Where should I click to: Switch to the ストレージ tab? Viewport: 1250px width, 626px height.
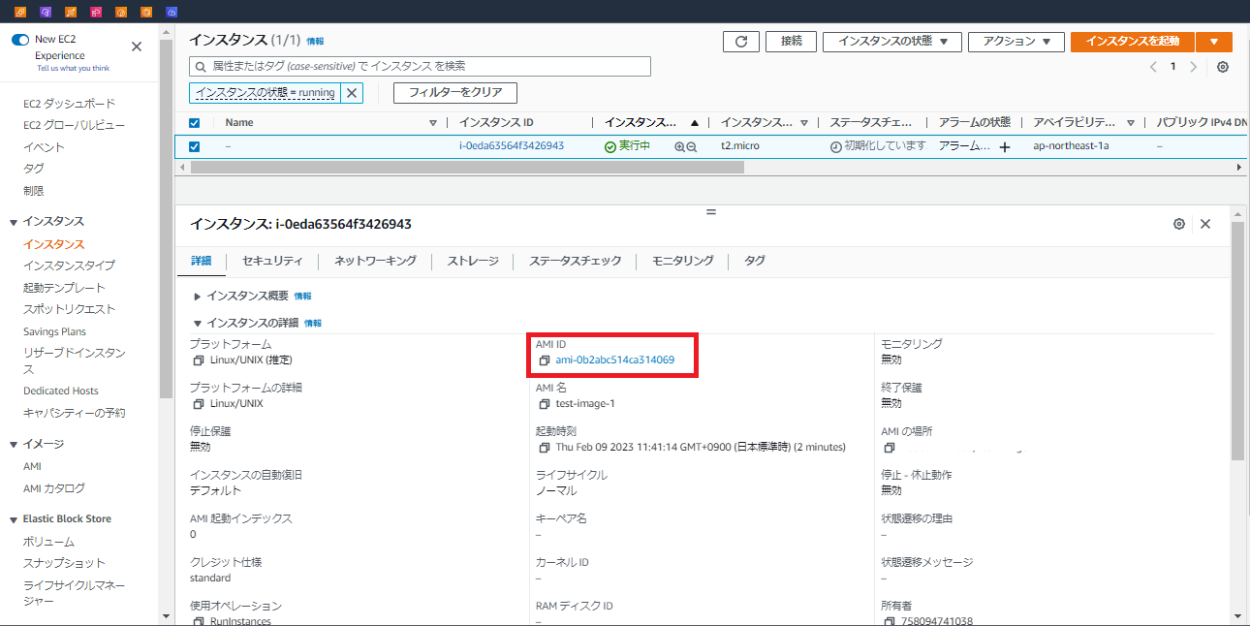tap(472, 261)
